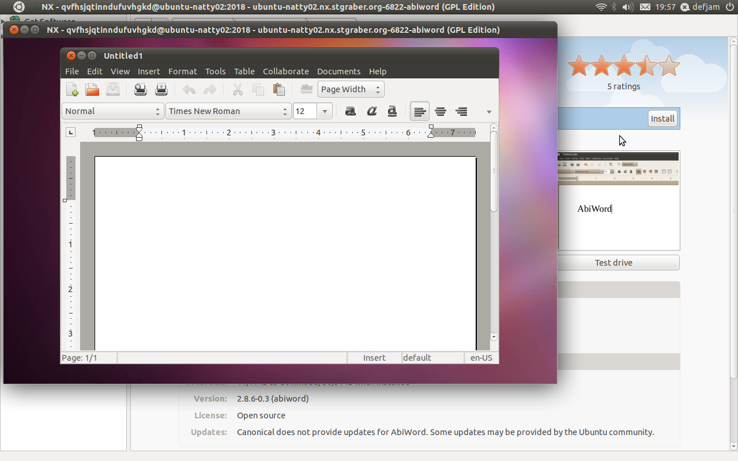738x461 pixels.
Task: Click the en-US language status entry
Action: point(481,358)
